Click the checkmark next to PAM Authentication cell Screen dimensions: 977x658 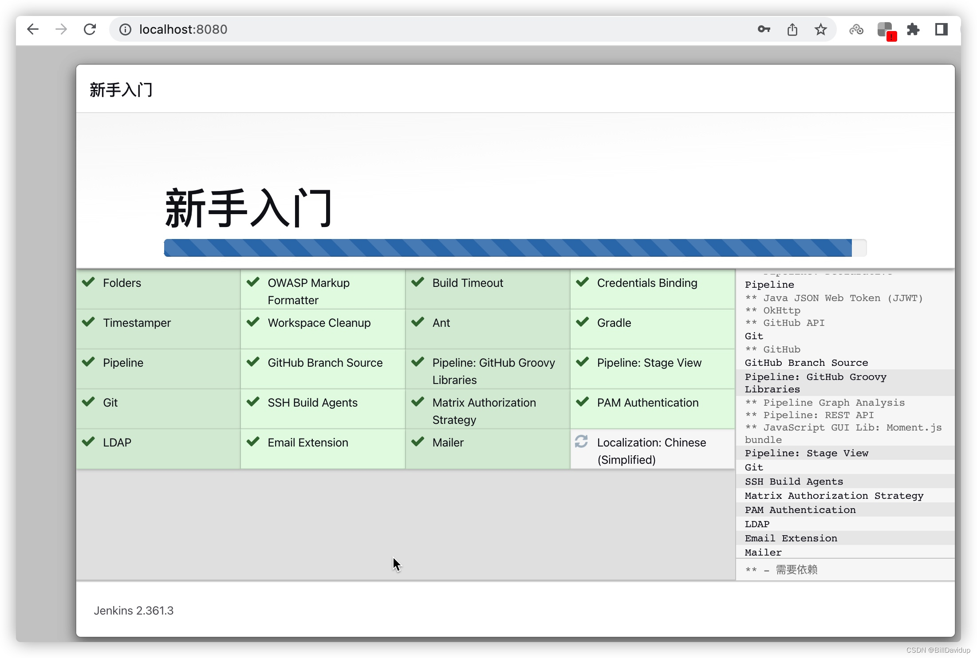coord(582,401)
